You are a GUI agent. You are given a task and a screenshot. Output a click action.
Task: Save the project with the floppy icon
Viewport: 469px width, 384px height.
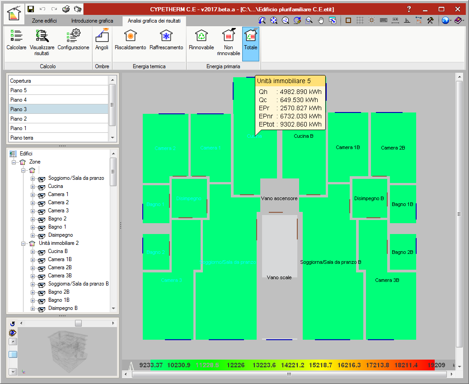(x=31, y=9)
